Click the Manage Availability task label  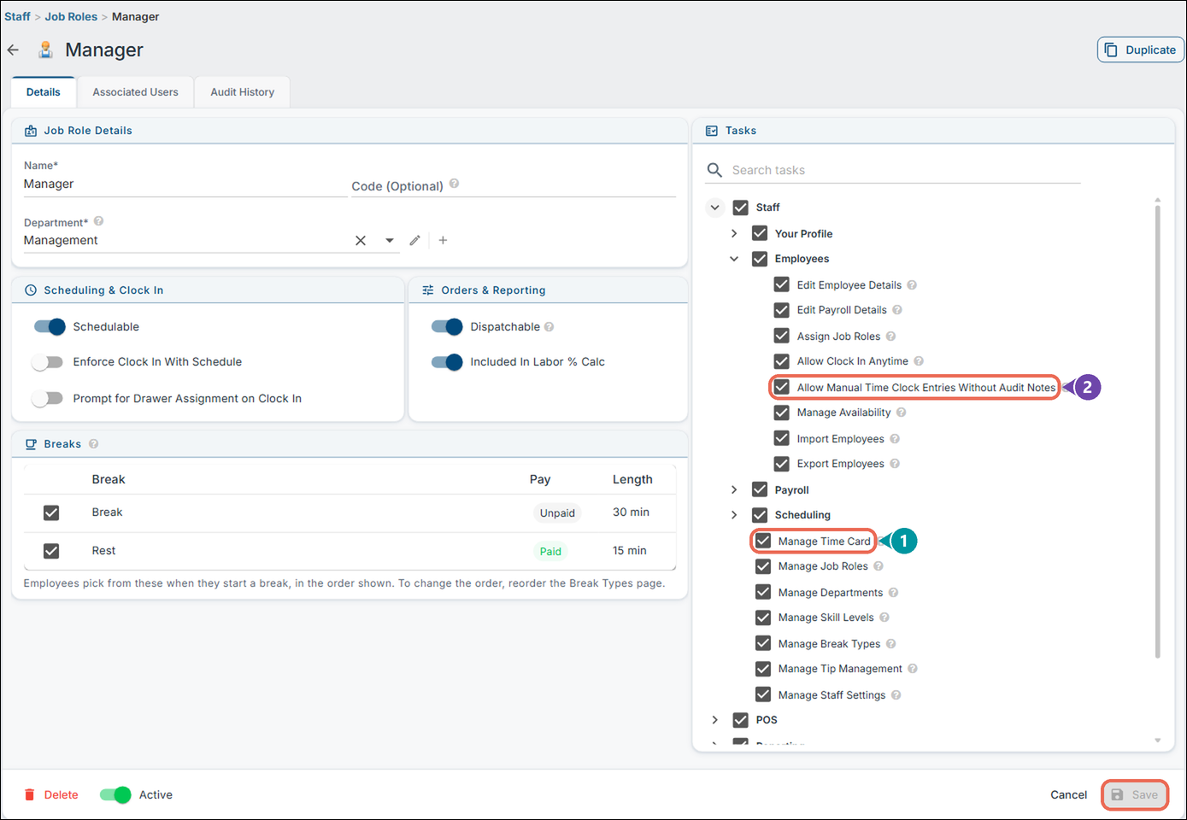[x=843, y=413]
